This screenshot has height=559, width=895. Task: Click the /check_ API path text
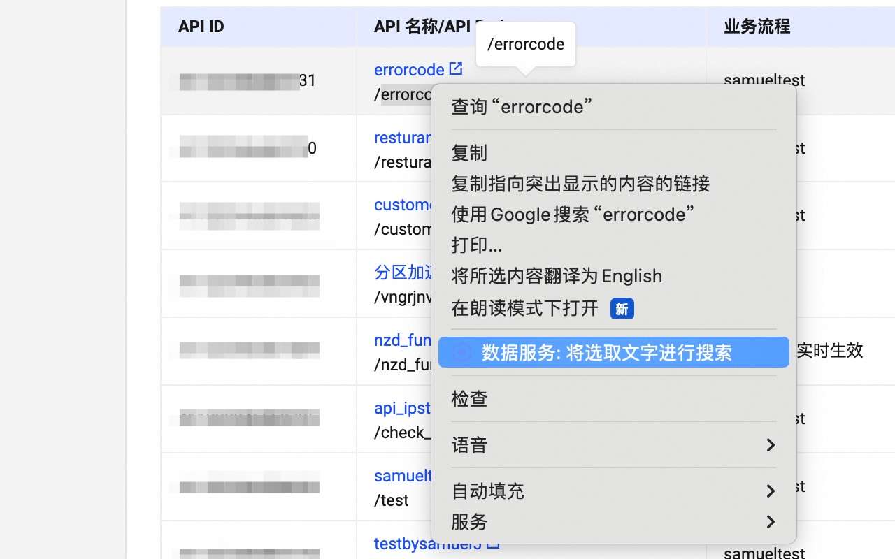403,433
